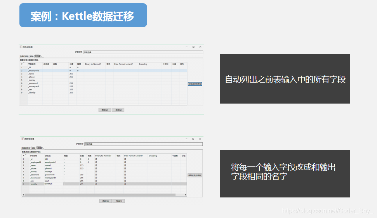Click the phone1 rename cell

(48, 168)
